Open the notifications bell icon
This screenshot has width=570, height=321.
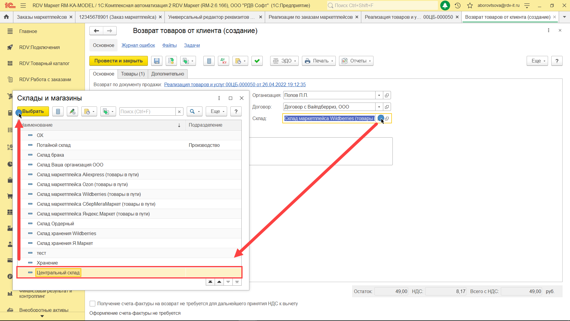[445, 5]
